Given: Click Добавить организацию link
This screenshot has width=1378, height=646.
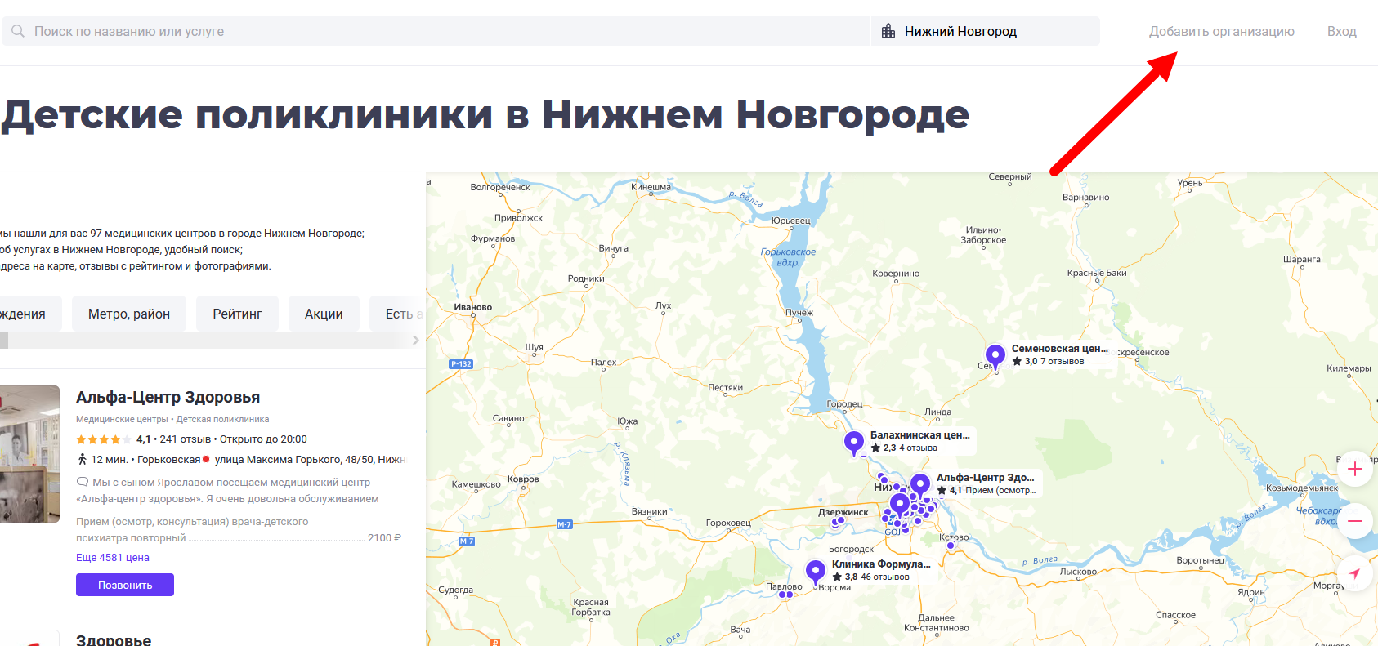Looking at the screenshot, I should point(1222,31).
